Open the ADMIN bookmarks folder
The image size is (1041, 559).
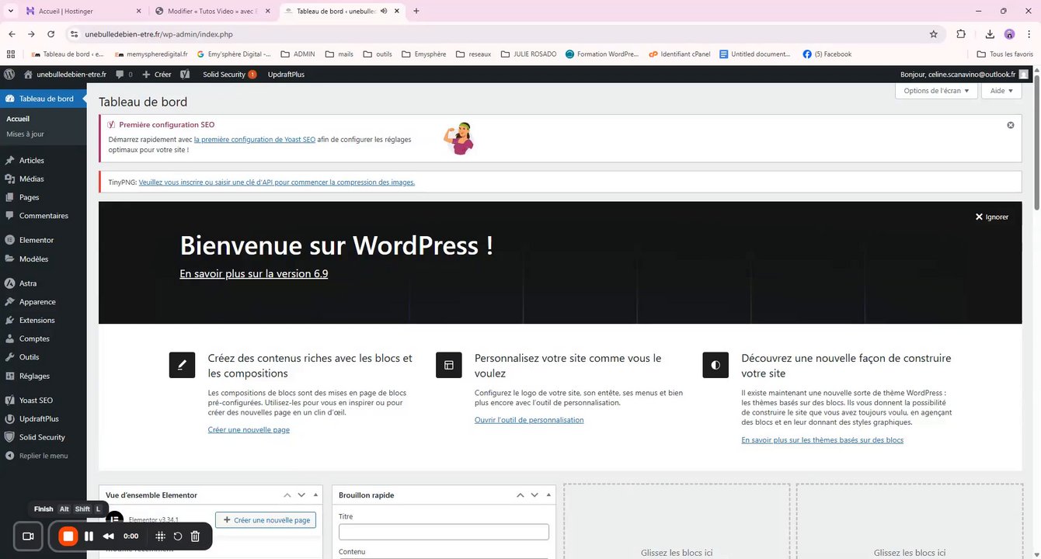click(298, 54)
